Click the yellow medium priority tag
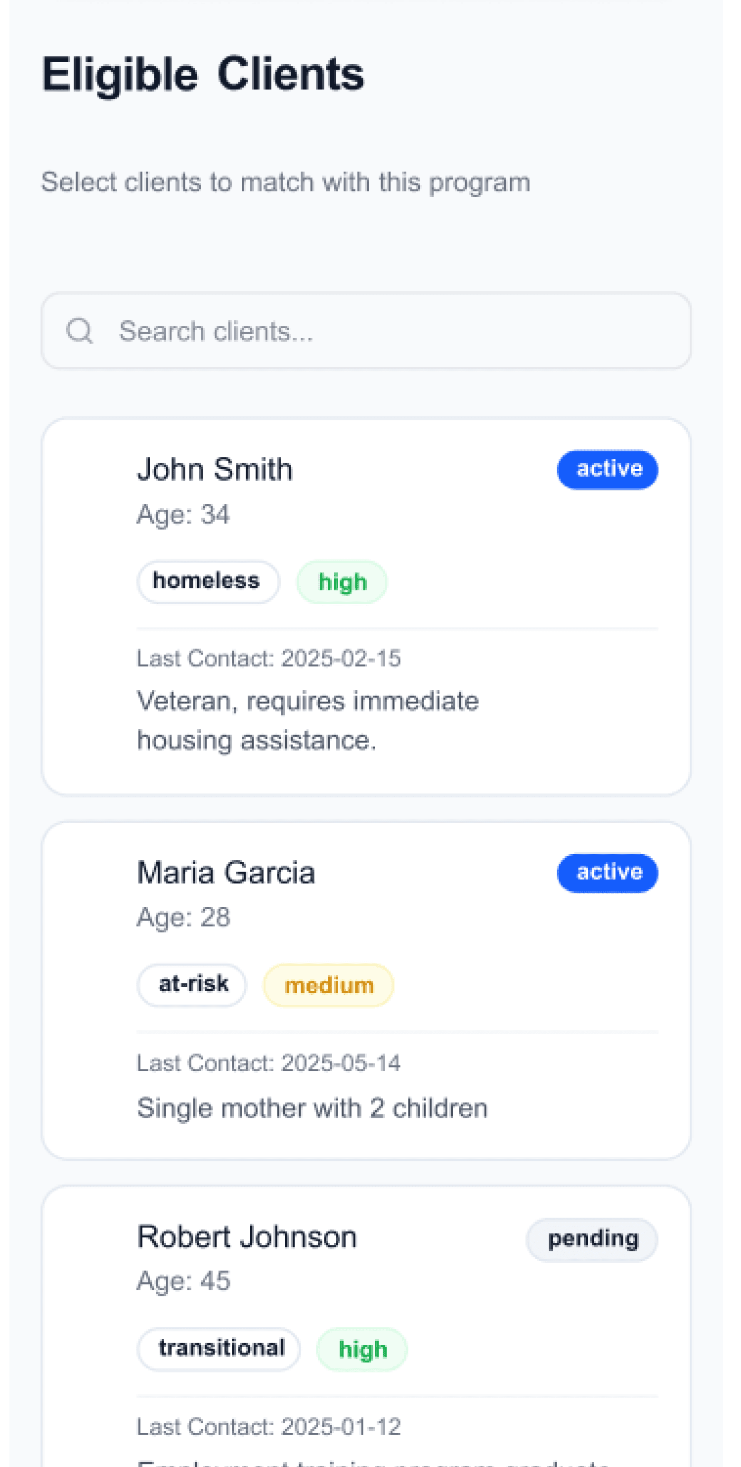The width and height of the screenshot is (741, 1467). (328, 985)
